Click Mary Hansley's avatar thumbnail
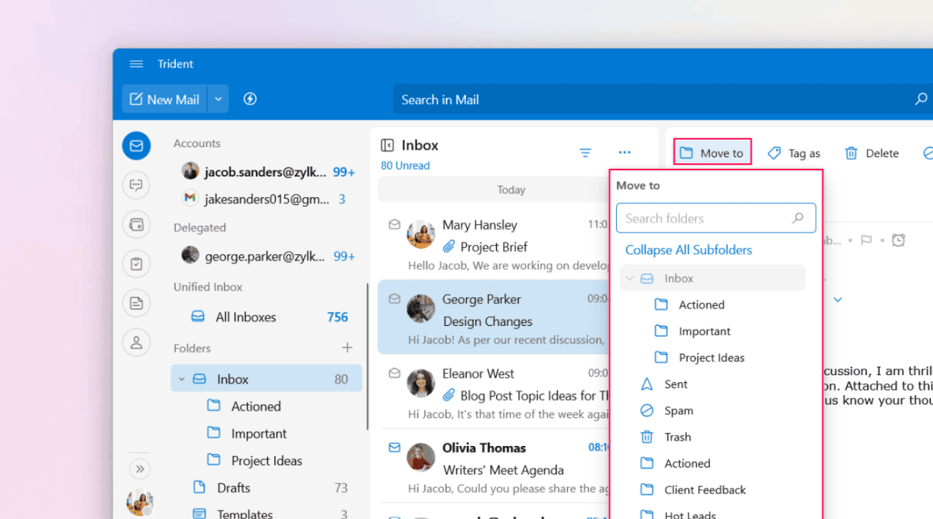 coord(421,235)
